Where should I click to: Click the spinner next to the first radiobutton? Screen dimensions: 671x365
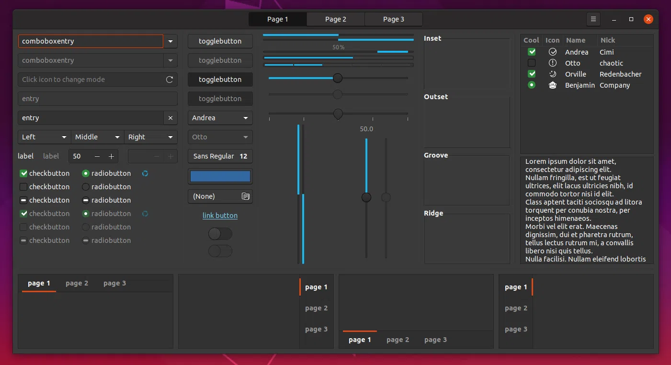point(145,173)
